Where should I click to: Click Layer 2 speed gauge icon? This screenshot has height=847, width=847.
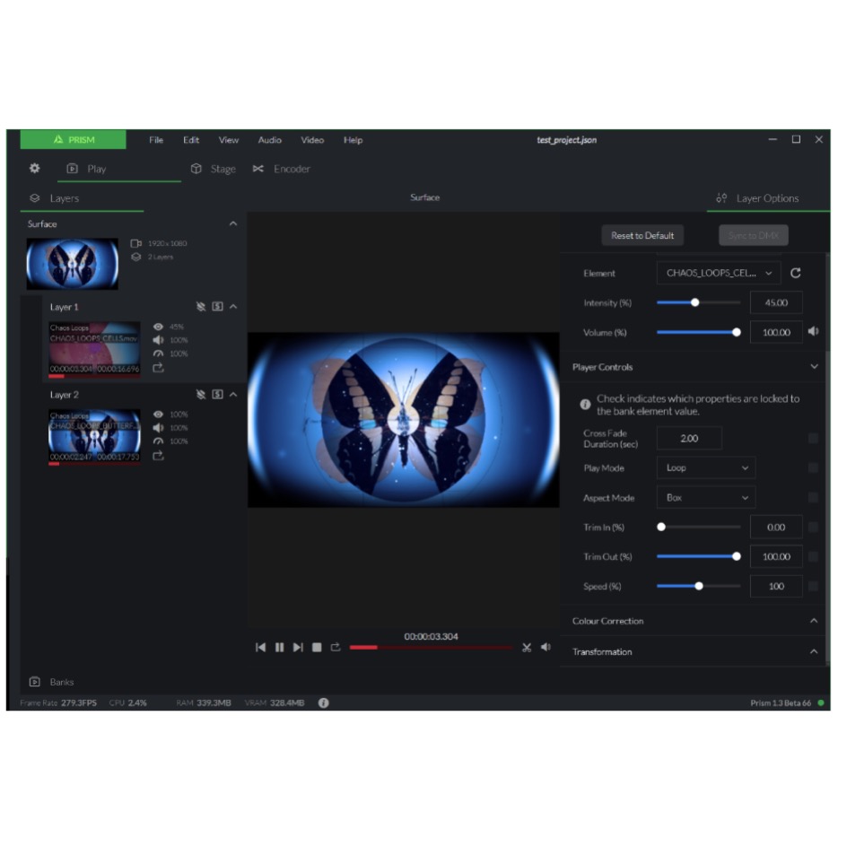pos(158,441)
